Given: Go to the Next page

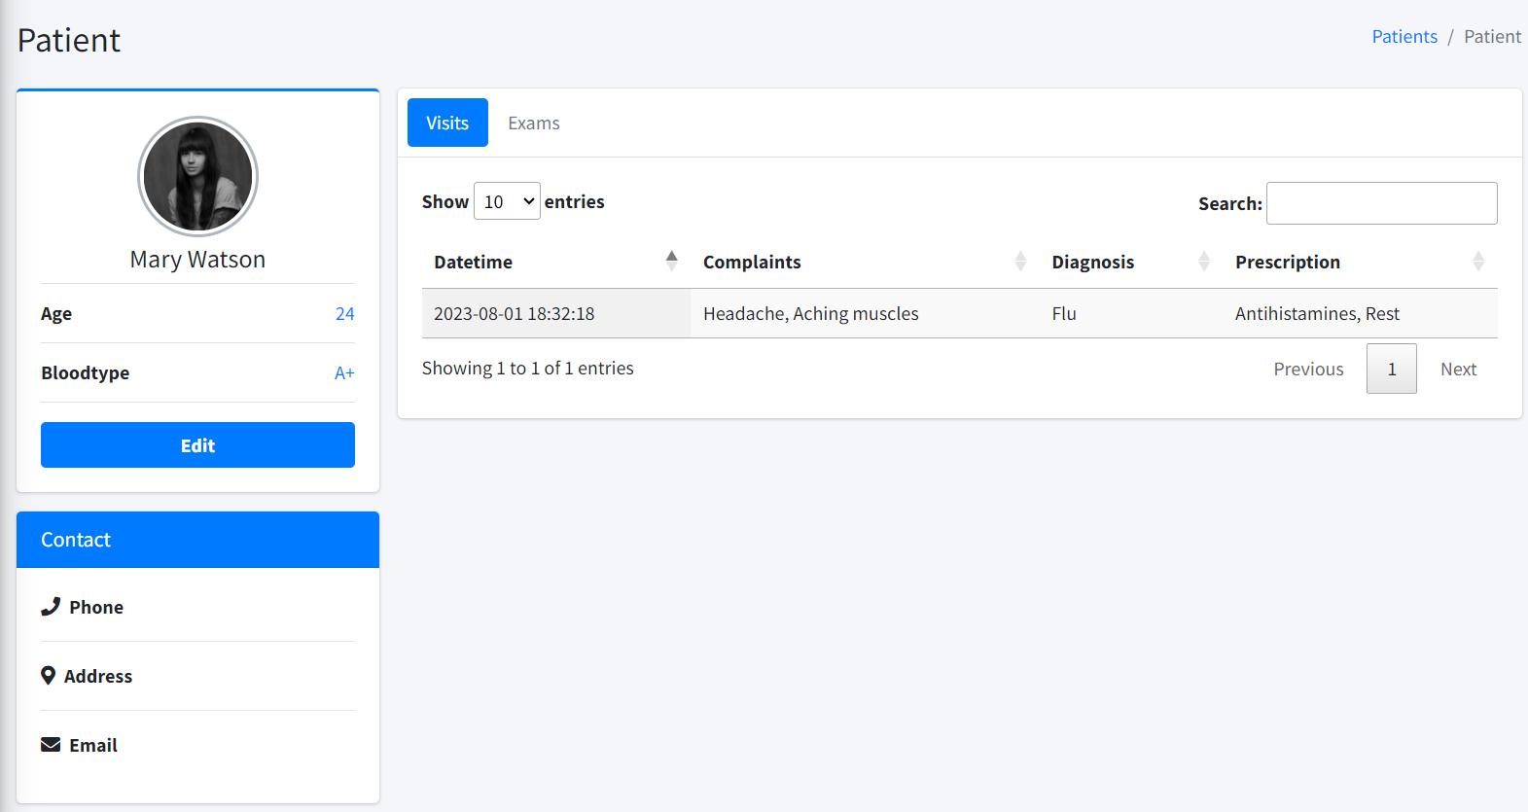Looking at the screenshot, I should (x=1458, y=369).
